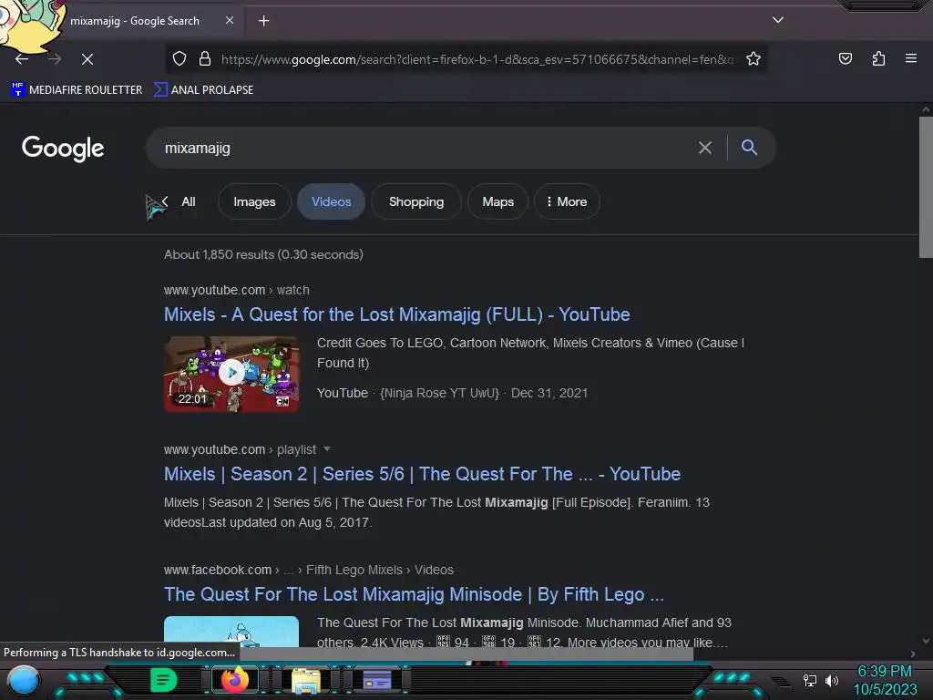Go to the Google homepage logo
Viewport: 933px width, 700px height.
pos(63,149)
